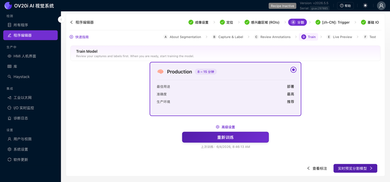Open 软件更新 page

(x=31, y=160)
